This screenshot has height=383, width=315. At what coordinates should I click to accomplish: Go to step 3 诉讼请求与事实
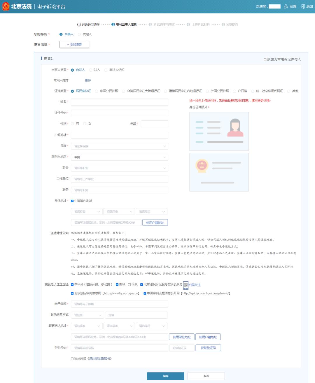coord(162,24)
